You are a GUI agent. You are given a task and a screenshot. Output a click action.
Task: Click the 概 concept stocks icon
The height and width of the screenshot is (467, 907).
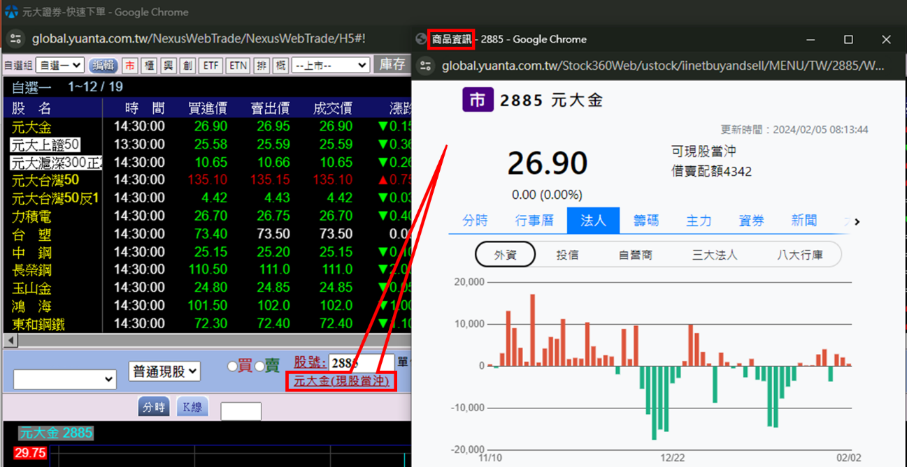280,66
